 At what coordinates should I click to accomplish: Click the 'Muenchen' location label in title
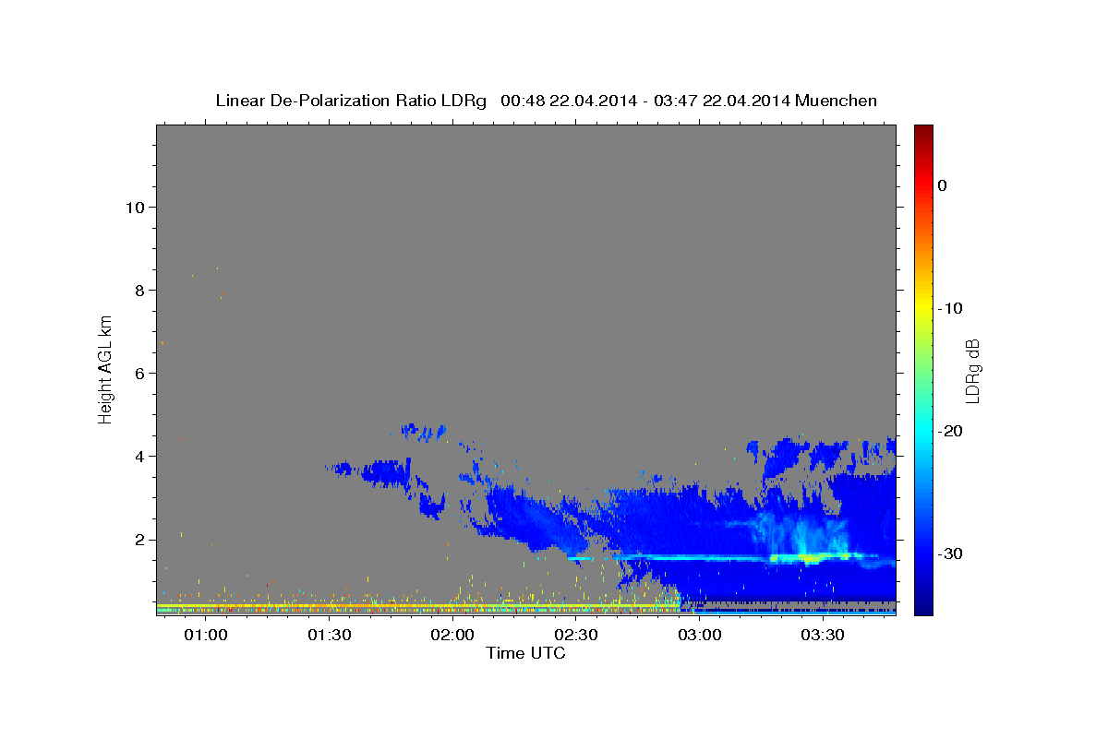point(837,101)
